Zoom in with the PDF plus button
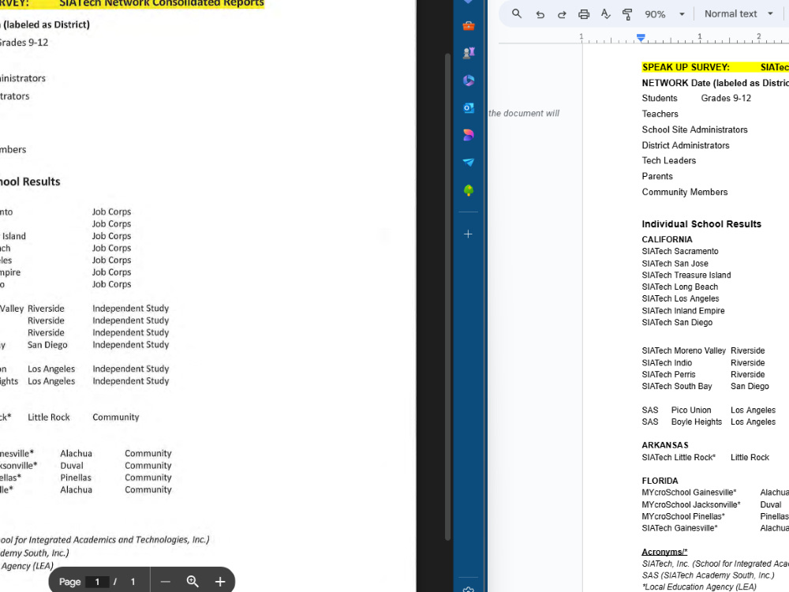The height and width of the screenshot is (592, 789). click(220, 582)
